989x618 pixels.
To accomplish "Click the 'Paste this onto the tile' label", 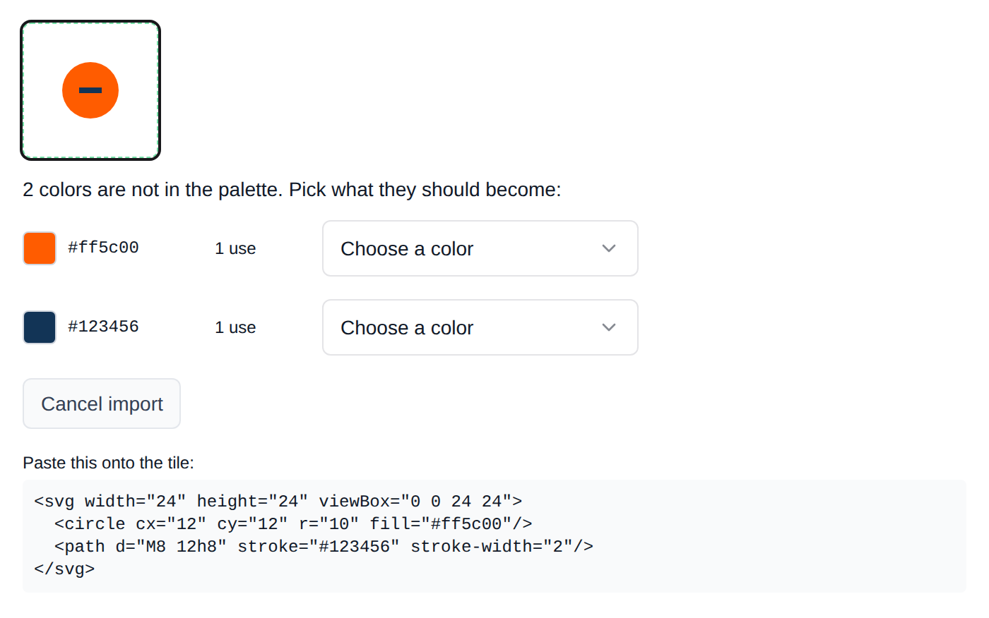I will click(x=108, y=463).
